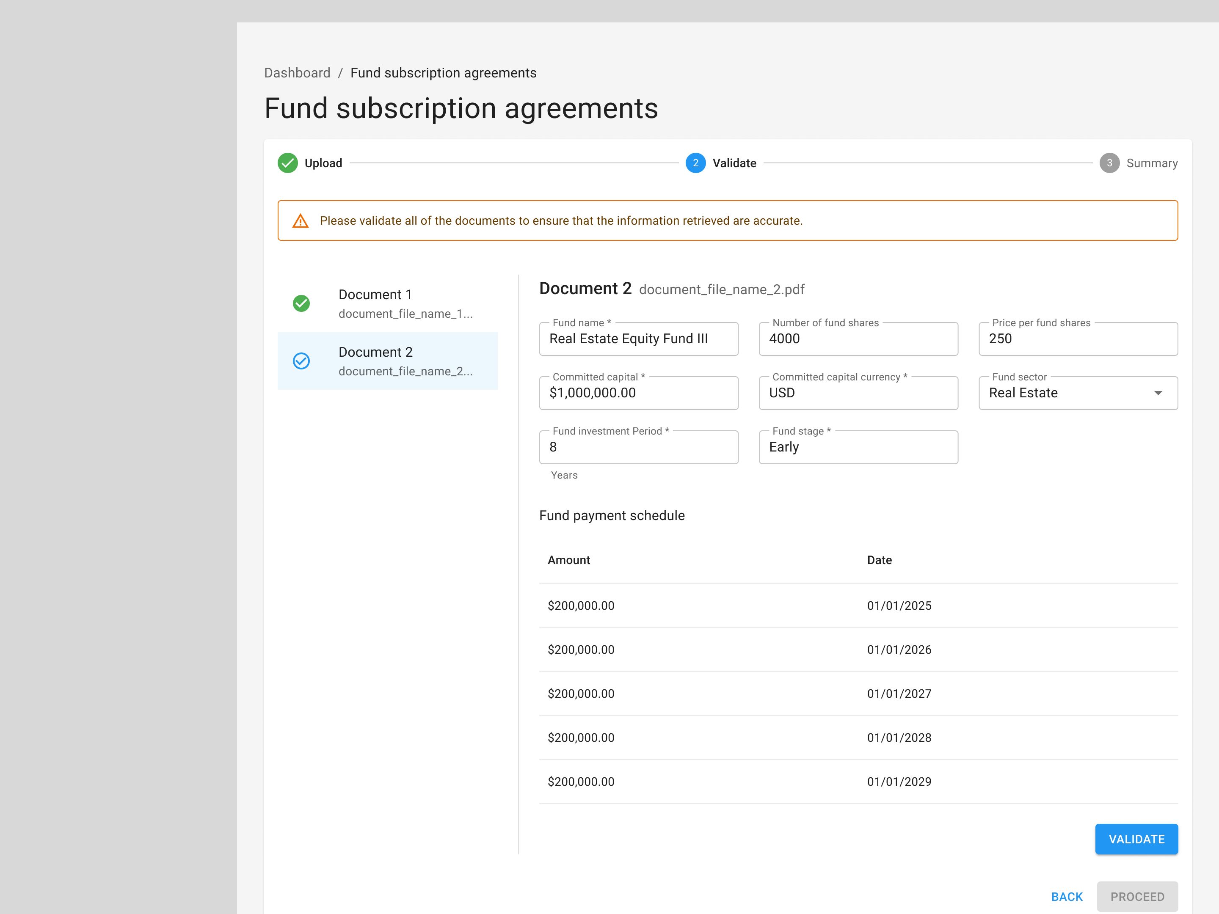Click Document 1 green checkmark icon

coord(301,303)
